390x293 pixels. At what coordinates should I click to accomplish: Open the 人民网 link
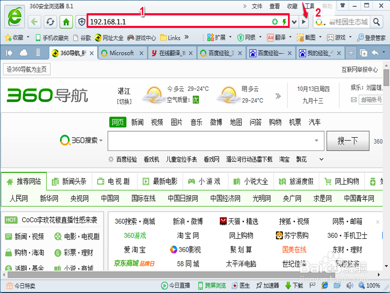point(19,199)
